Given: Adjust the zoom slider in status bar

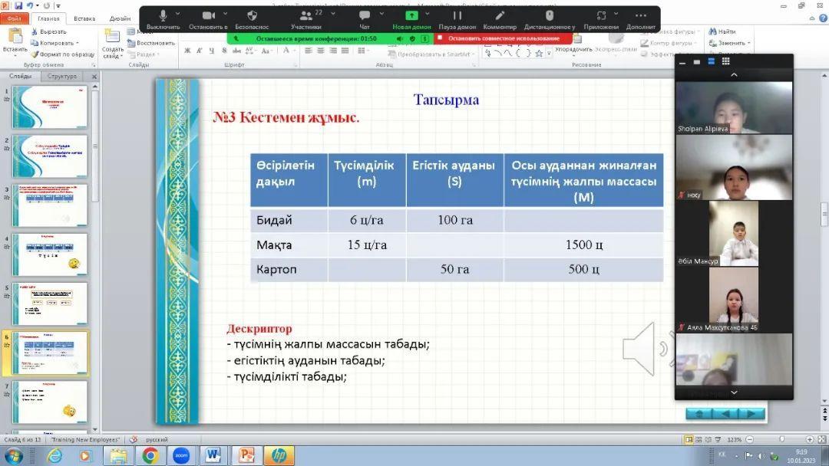Looking at the screenshot, I should (781, 439).
